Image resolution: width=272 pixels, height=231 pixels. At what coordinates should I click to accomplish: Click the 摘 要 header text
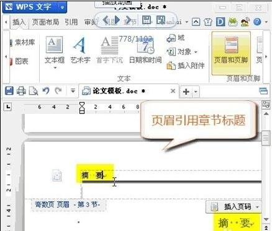(93, 175)
